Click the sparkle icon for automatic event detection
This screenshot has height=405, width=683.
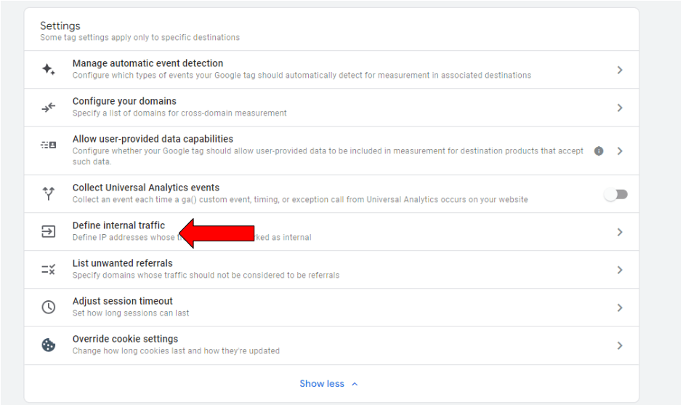[48, 70]
